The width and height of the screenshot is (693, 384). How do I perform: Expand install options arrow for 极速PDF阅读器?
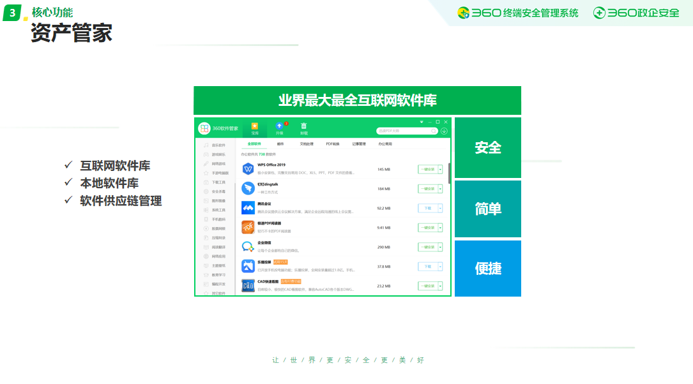click(x=440, y=228)
